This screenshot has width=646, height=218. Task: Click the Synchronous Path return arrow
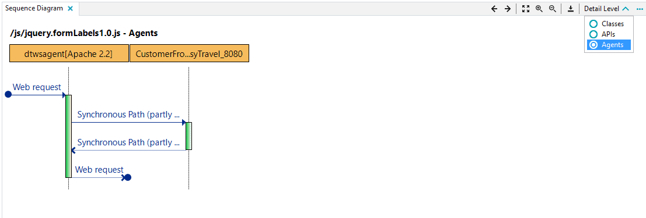click(x=128, y=150)
